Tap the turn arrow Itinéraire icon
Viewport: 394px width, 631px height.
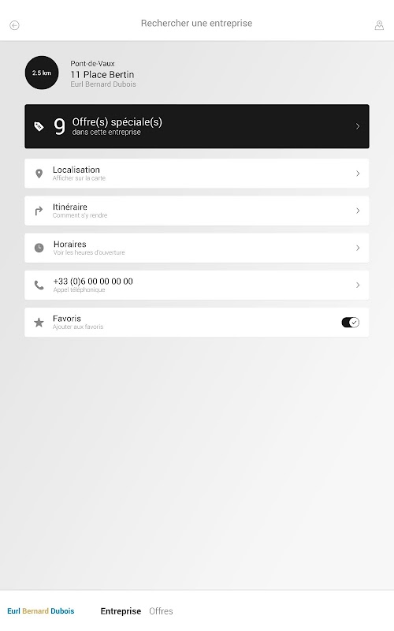[x=39, y=211]
